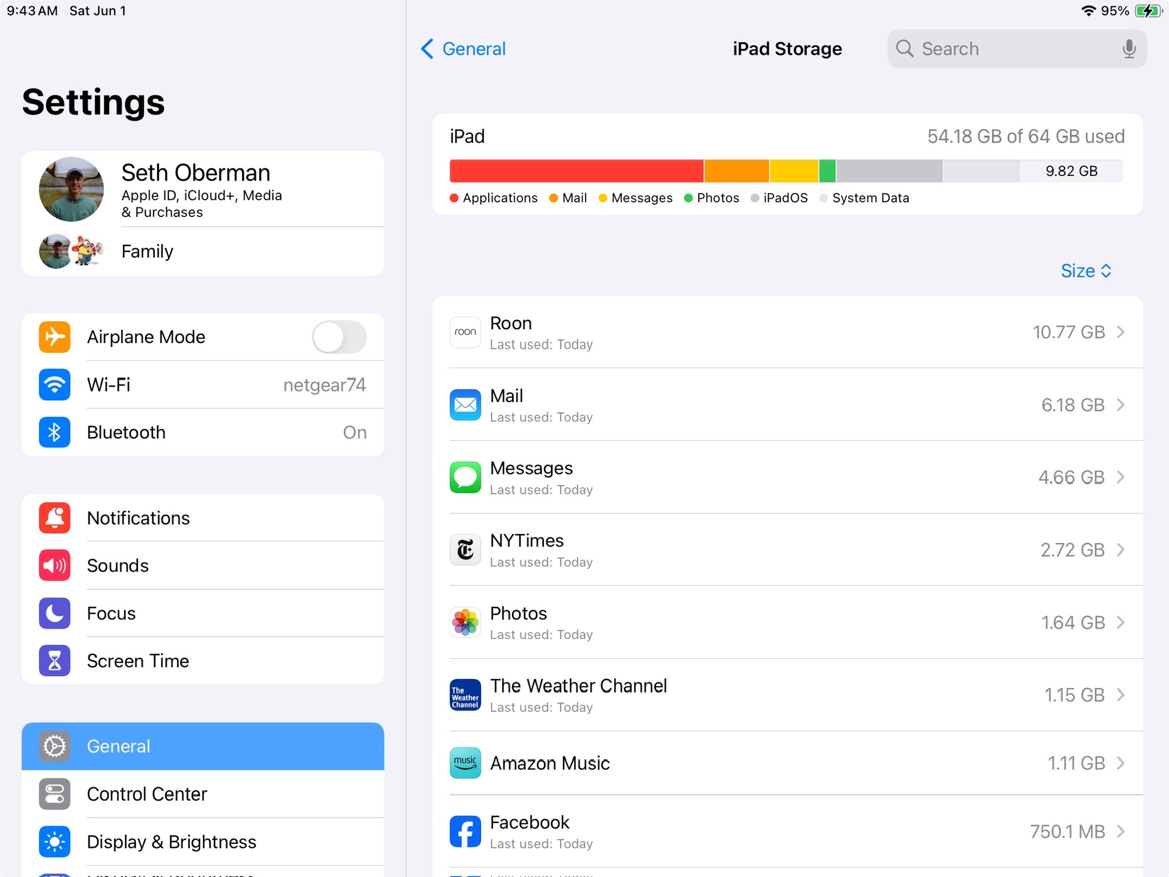Image resolution: width=1169 pixels, height=877 pixels.
Task: Open Messages storage details chevron
Action: click(1120, 477)
